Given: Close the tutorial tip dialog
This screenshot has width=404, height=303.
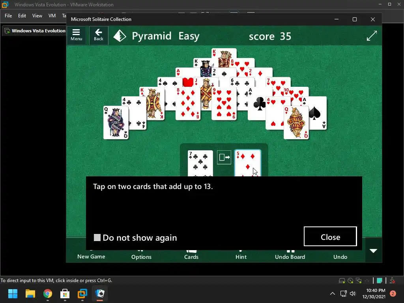Looking at the screenshot, I should pyautogui.click(x=330, y=237).
